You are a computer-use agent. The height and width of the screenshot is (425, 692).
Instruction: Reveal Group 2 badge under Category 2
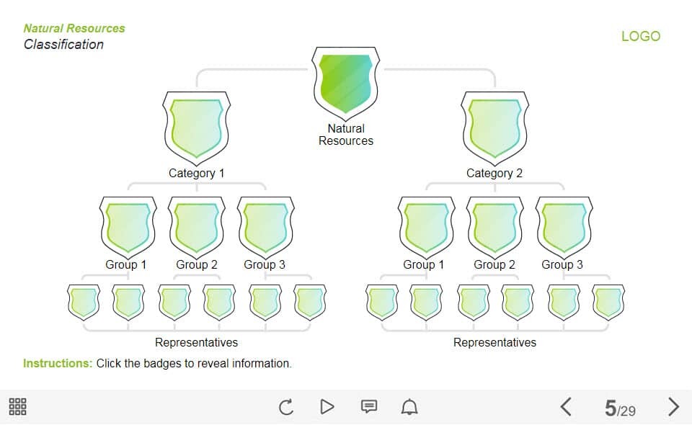pyautogui.click(x=494, y=227)
